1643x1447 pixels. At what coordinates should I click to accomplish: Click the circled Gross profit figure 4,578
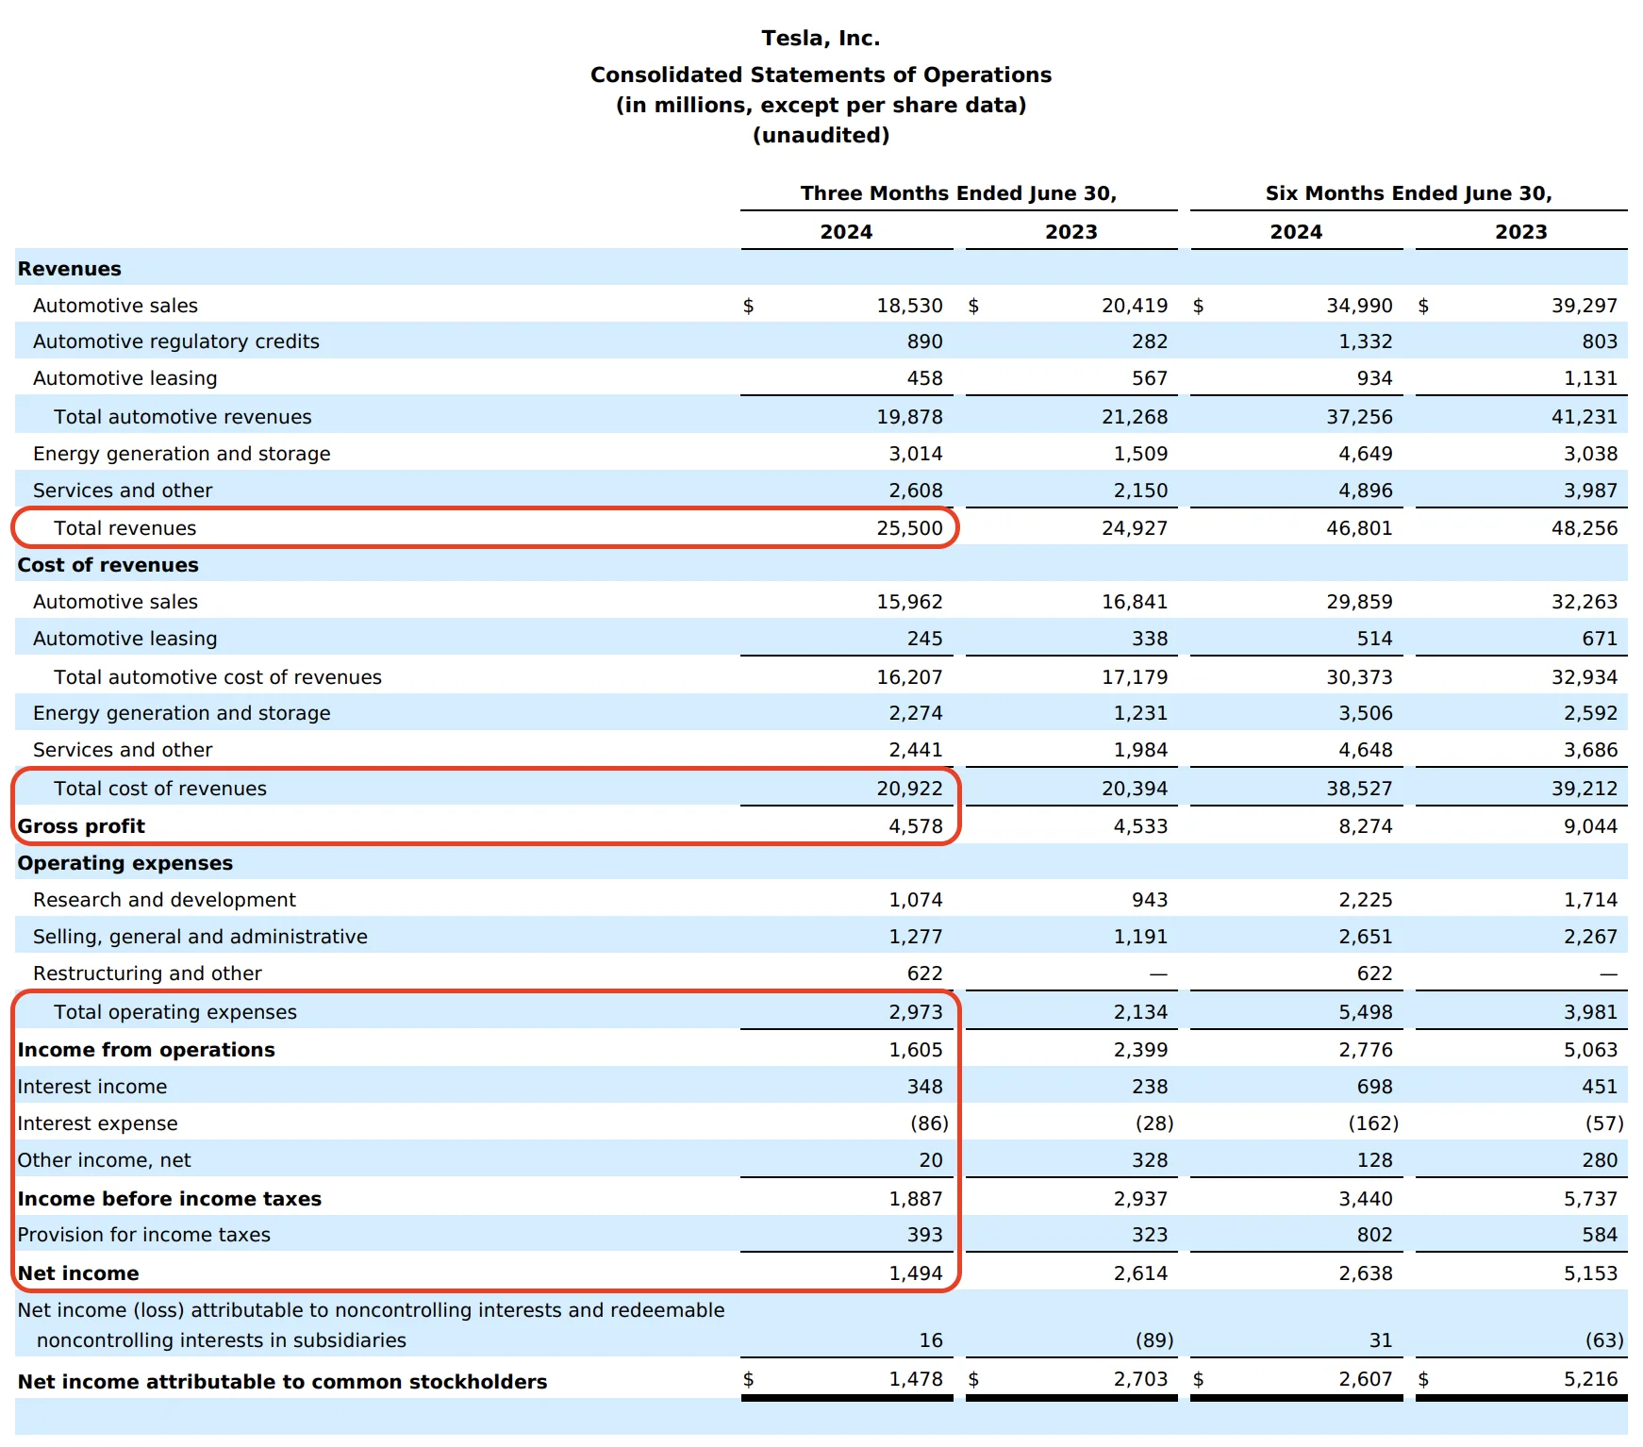[x=914, y=826]
